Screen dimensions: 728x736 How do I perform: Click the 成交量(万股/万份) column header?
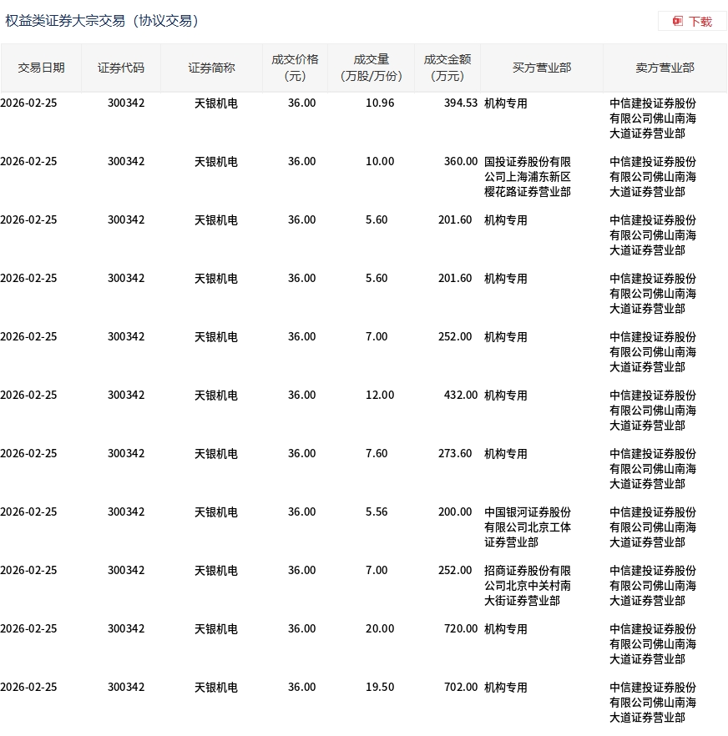[371, 68]
